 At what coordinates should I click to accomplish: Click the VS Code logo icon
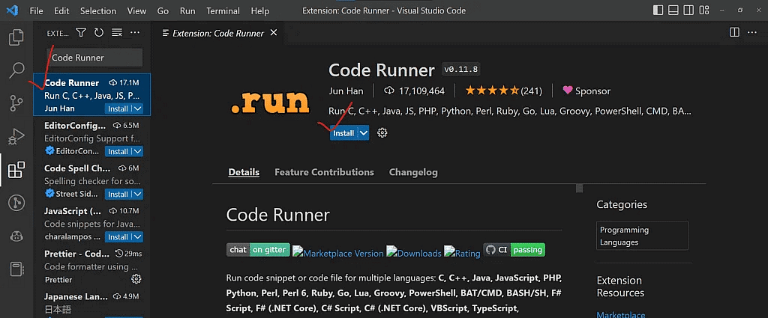pyautogui.click(x=13, y=10)
